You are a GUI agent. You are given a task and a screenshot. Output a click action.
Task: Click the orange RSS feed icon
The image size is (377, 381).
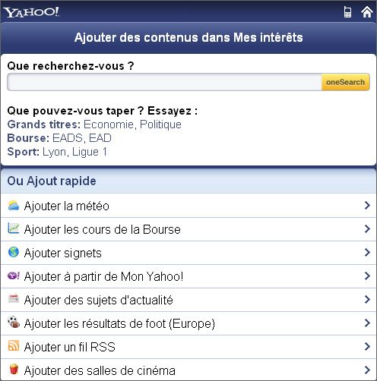[14, 346]
